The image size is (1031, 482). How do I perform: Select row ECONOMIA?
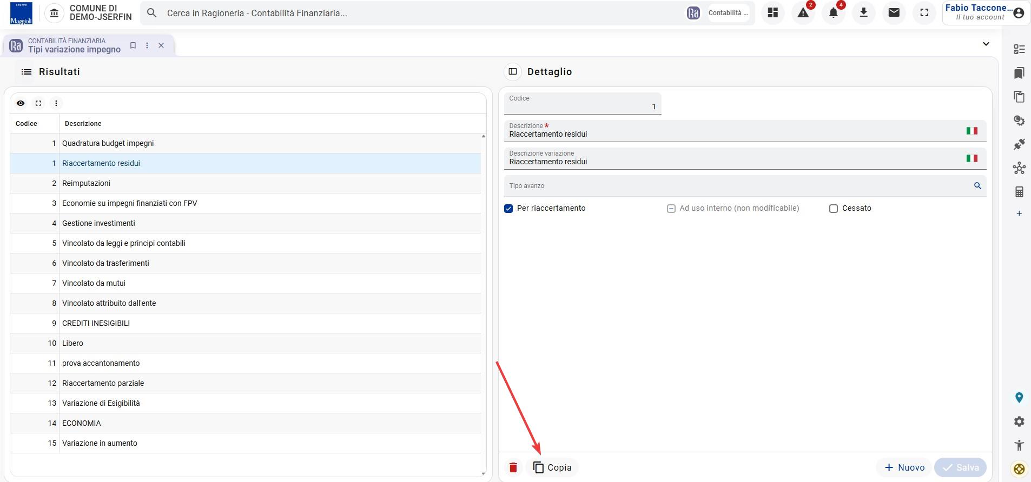click(246, 423)
